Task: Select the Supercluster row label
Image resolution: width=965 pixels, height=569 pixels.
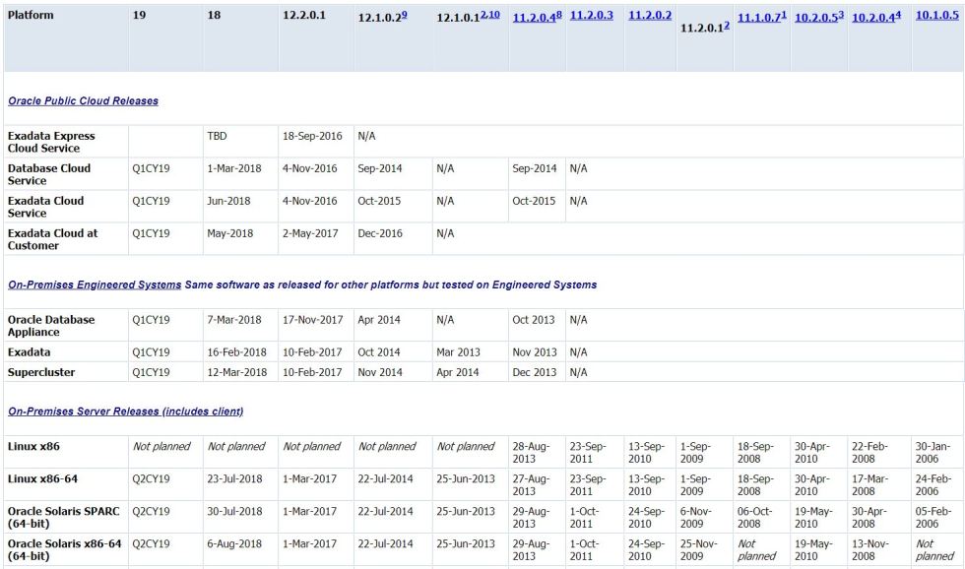Action: (41, 373)
